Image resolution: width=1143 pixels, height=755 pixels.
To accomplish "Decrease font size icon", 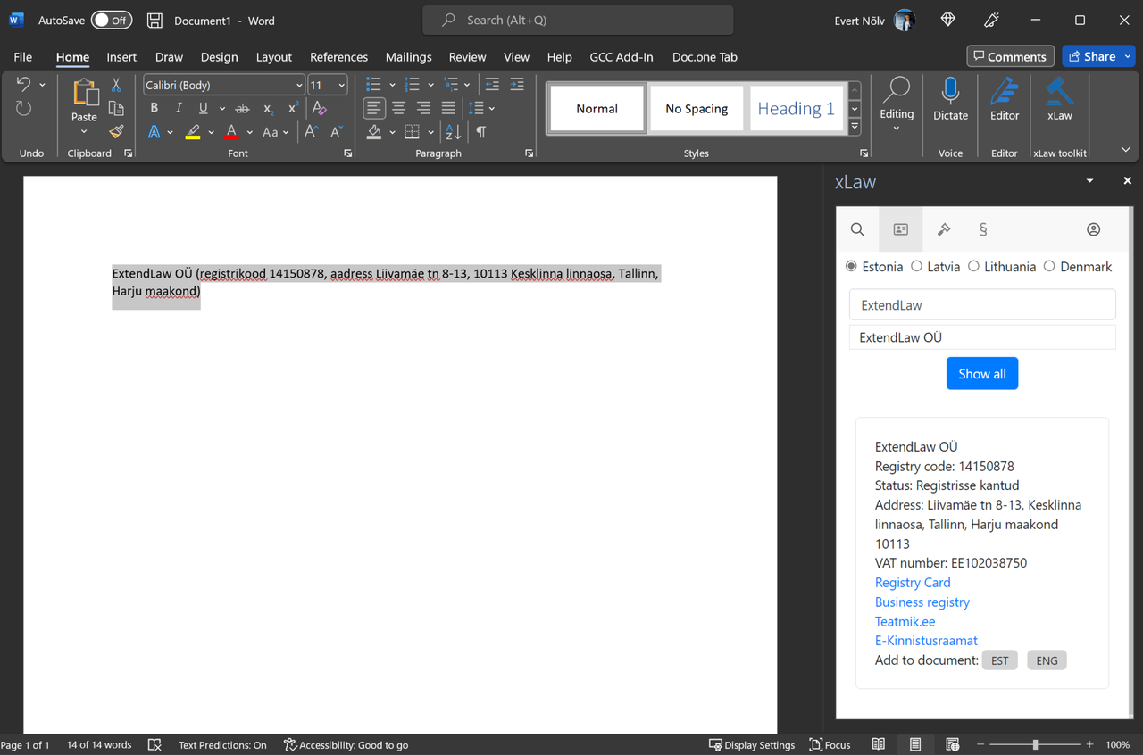I will 336,131.
